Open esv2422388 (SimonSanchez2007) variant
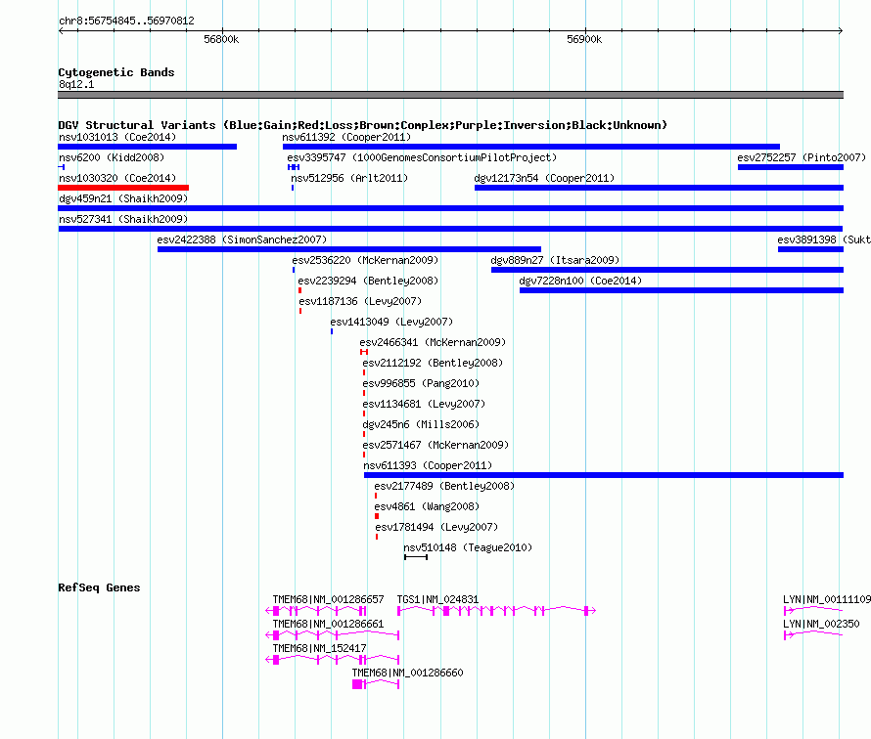This screenshot has height=739, width=871. 242,239
